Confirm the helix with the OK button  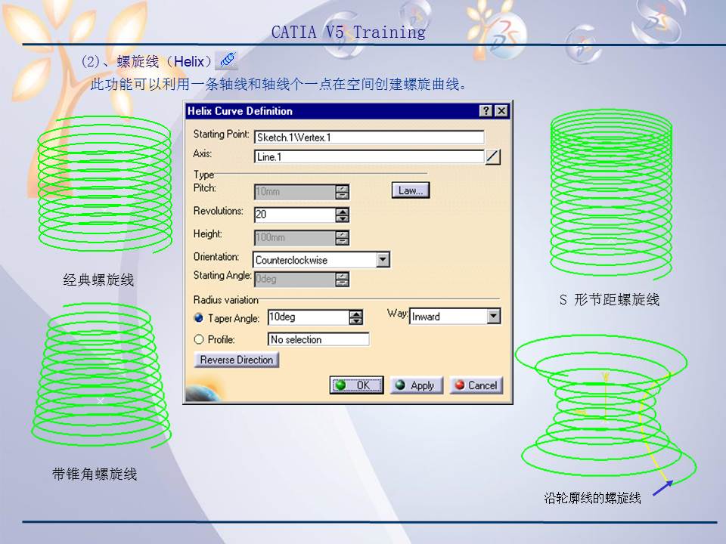pyautogui.click(x=355, y=385)
